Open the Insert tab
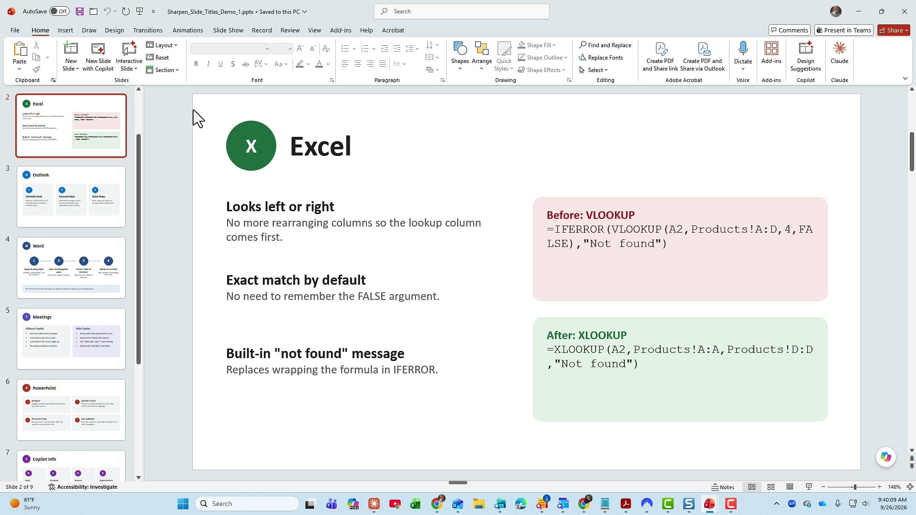Viewport: 916px width, 515px height. click(x=65, y=30)
